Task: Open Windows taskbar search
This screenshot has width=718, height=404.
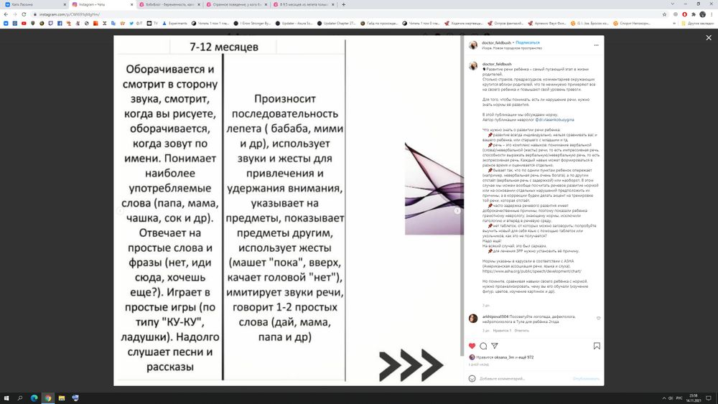Action: tap(20, 398)
